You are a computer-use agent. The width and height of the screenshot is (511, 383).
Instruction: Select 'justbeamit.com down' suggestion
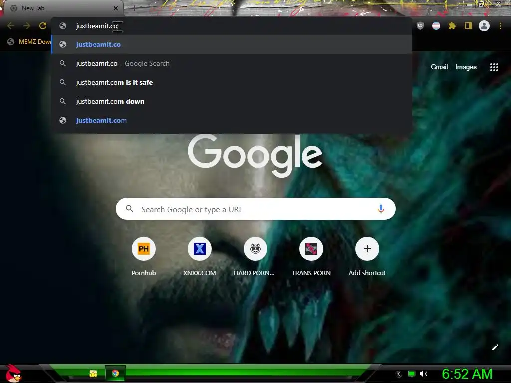[x=232, y=101]
